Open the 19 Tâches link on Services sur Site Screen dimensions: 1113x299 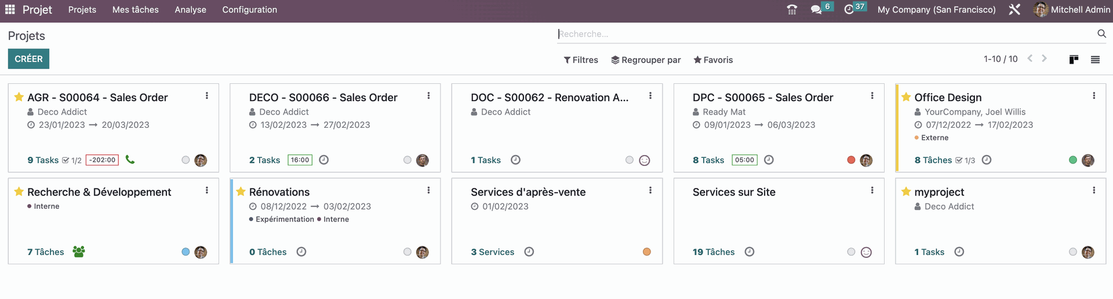click(713, 252)
